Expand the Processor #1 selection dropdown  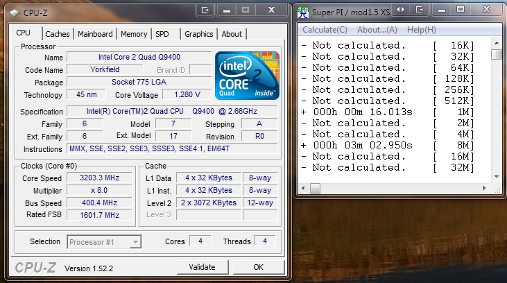135,242
